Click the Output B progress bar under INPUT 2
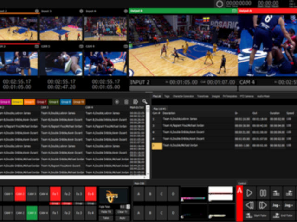This screenshot has height=222, width=297. tap(183, 88)
